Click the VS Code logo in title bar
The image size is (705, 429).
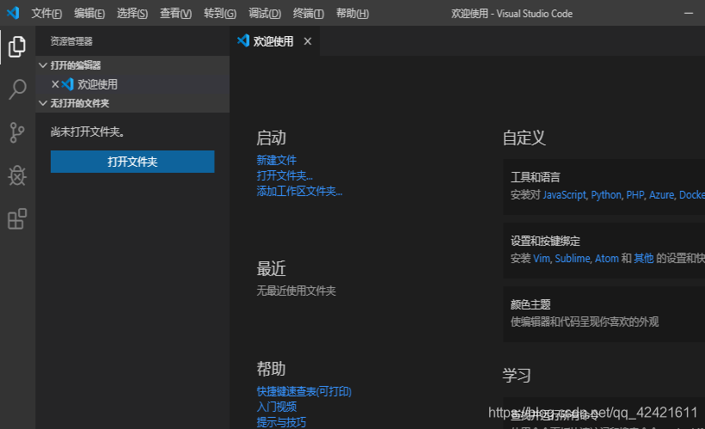(13, 13)
